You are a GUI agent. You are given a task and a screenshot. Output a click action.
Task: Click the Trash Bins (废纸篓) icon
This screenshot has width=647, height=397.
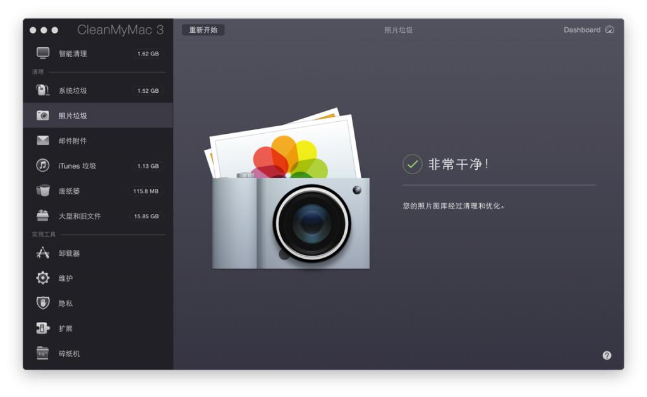[x=43, y=191]
